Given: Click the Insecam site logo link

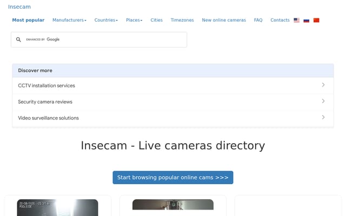Looking at the screenshot, I should pos(19,7).
